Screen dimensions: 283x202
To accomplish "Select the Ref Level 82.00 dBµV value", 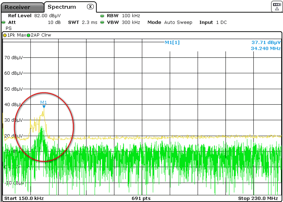I will point(47,16).
